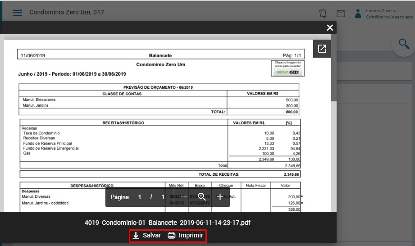
Task: Click the Página label in toolbar
Action: point(119,197)
